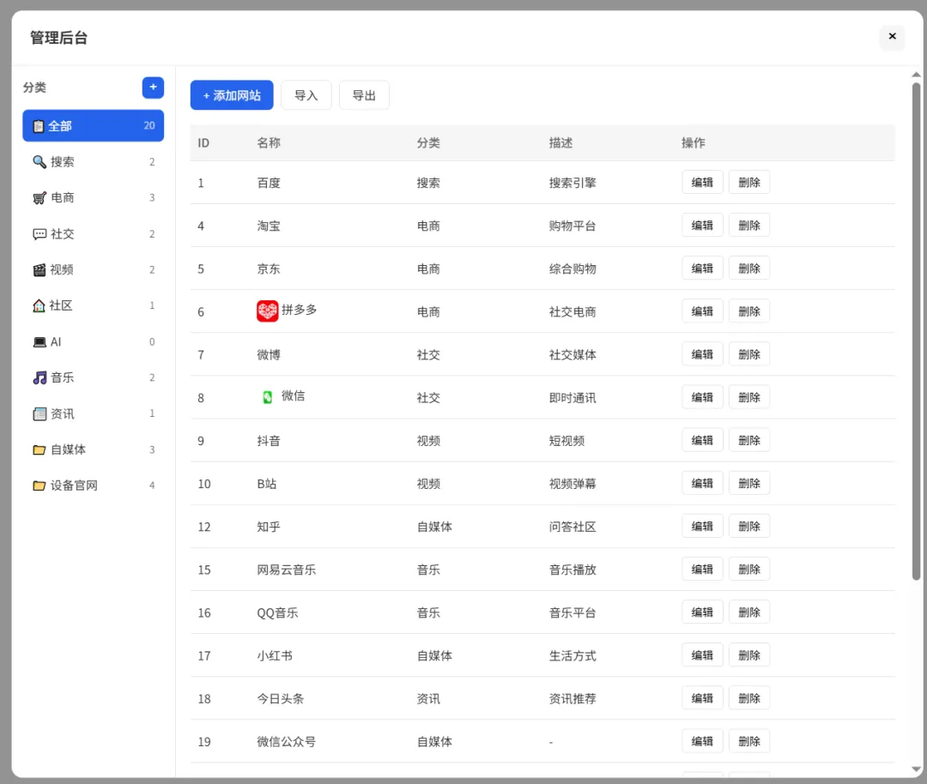Click the vertical scrollbar thumb
The height and width of the screenshot is (784, 927).
916,331
